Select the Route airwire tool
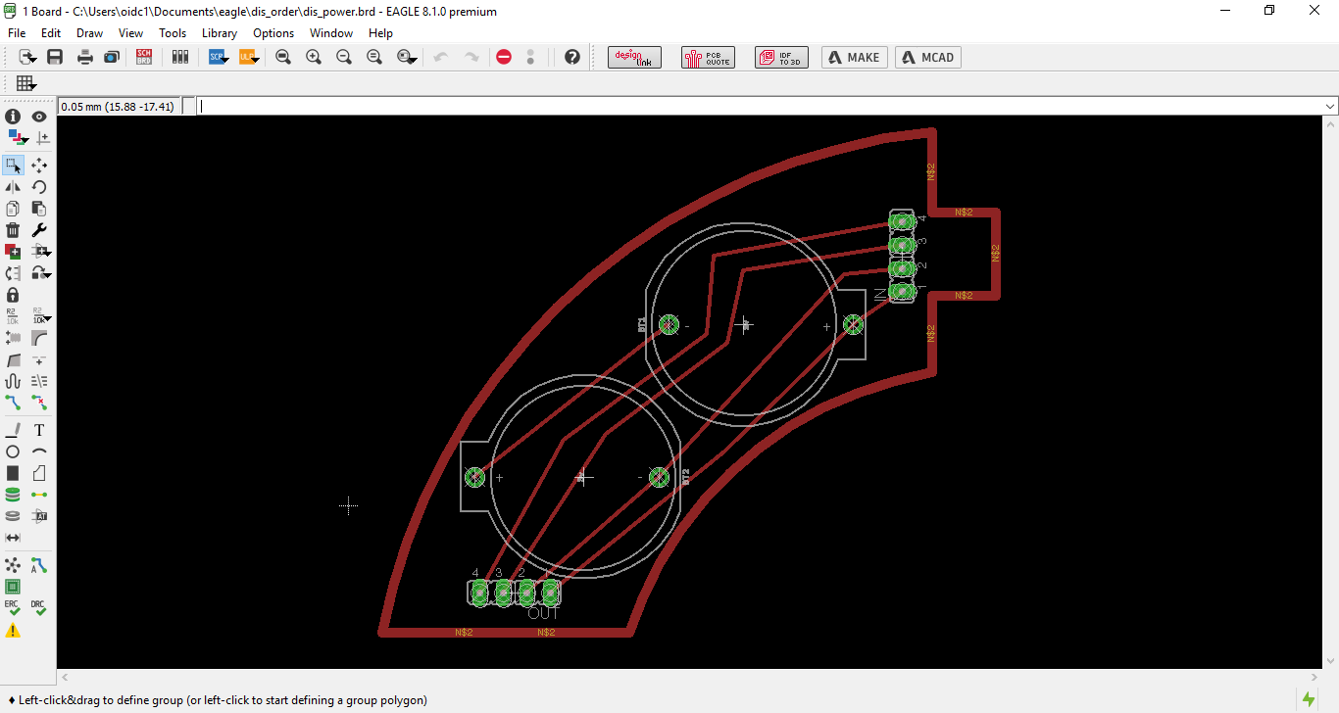The width and height of the screenshot is (1339, 713). click(13, 403)
